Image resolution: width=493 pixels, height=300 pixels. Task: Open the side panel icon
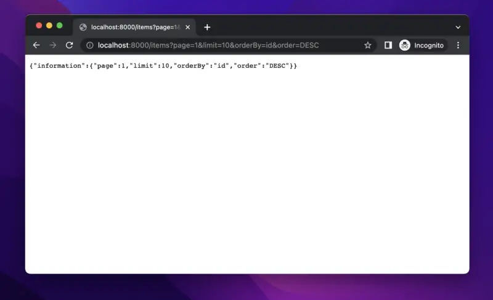click(x=388, y=45)
